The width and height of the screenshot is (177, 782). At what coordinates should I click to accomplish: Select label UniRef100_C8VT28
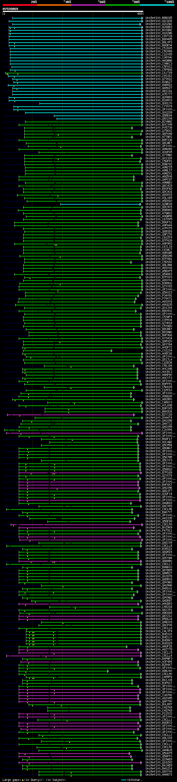point(159,36)
